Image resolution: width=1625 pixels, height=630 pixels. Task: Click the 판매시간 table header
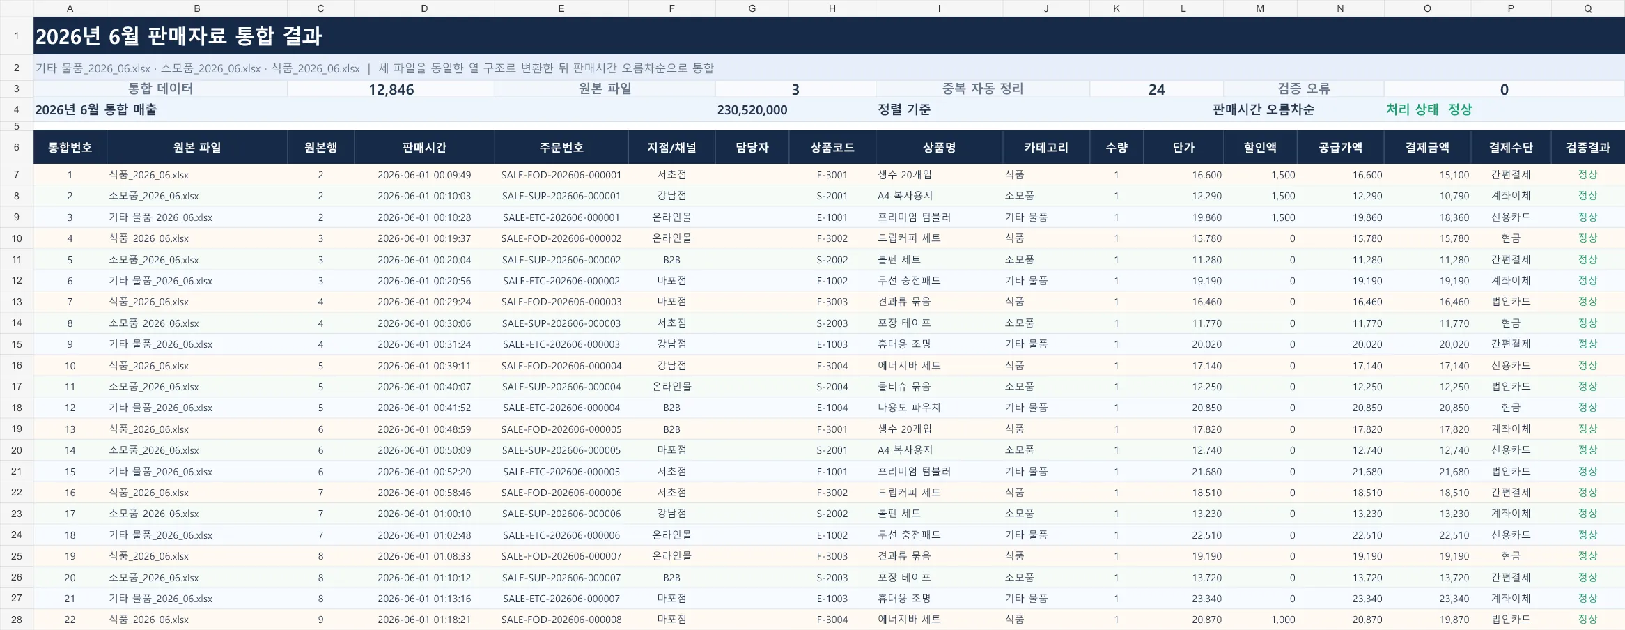(x=424, y=147)
